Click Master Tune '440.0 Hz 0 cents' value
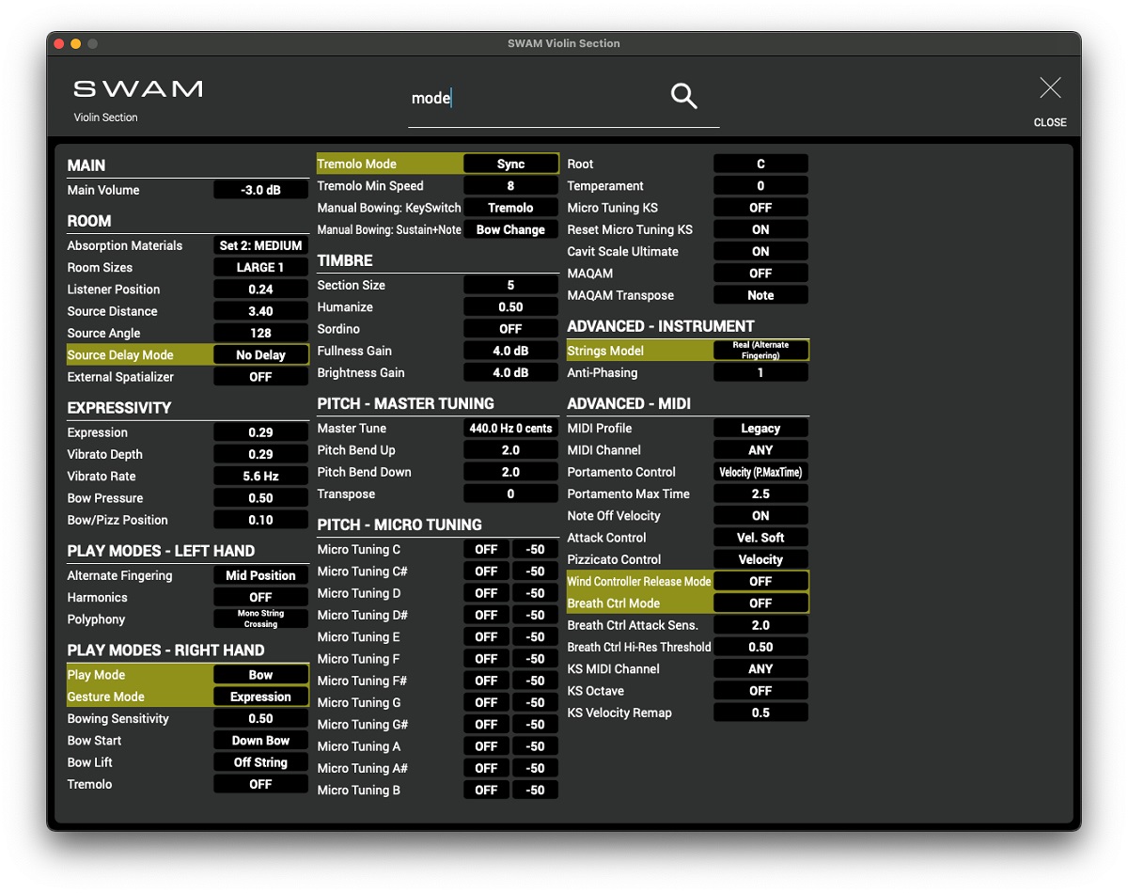The width and height of the screenshot is (1128, 893). pyautogui.click(x=510, y=429)
